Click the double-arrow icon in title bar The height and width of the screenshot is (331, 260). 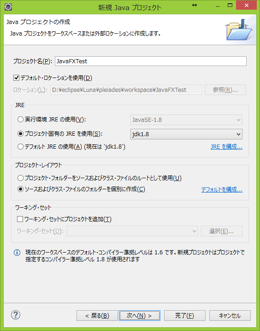pos(195,5)
